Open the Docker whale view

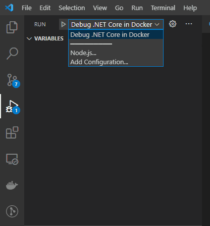click(12, 185)
